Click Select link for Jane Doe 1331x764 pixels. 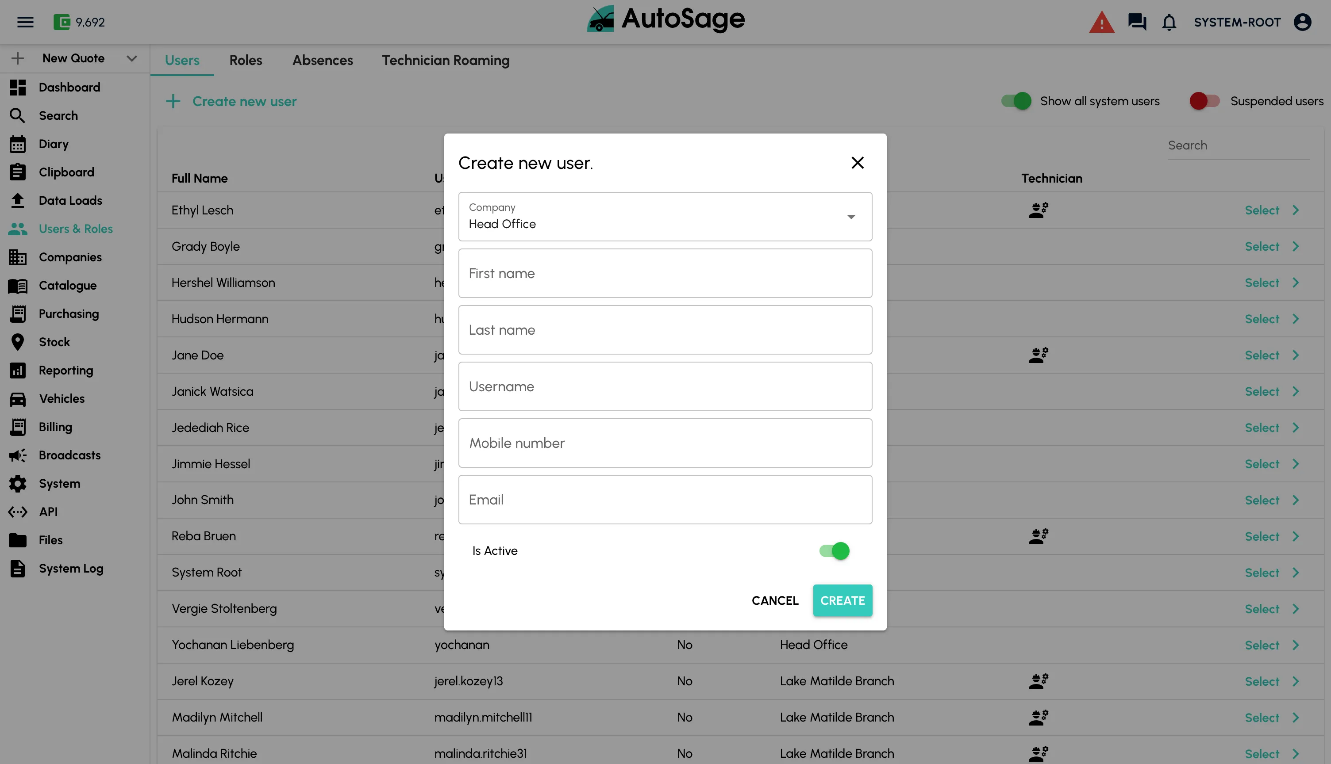pyautogui.click(x=1262, y=355)
